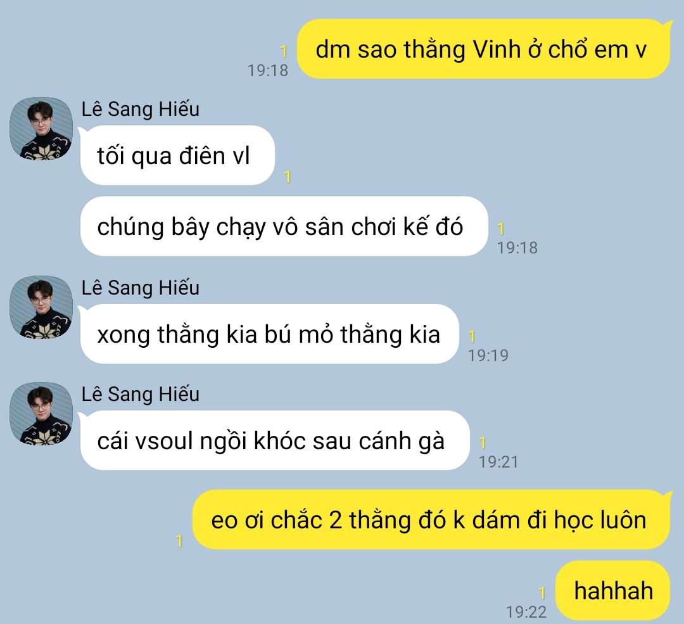Tap the yellow bubble 'dm sao thằng Vinh ở chổ em v'

pos(483,49)
